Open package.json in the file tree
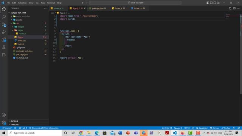Screen dimensions: 242x136 pos(28,54)
